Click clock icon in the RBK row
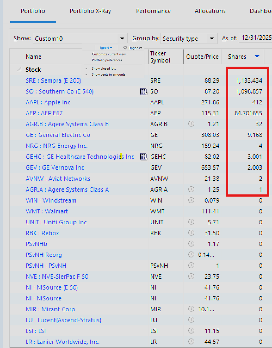The height and width of the screenshot is (348, 272). (191, 233)
